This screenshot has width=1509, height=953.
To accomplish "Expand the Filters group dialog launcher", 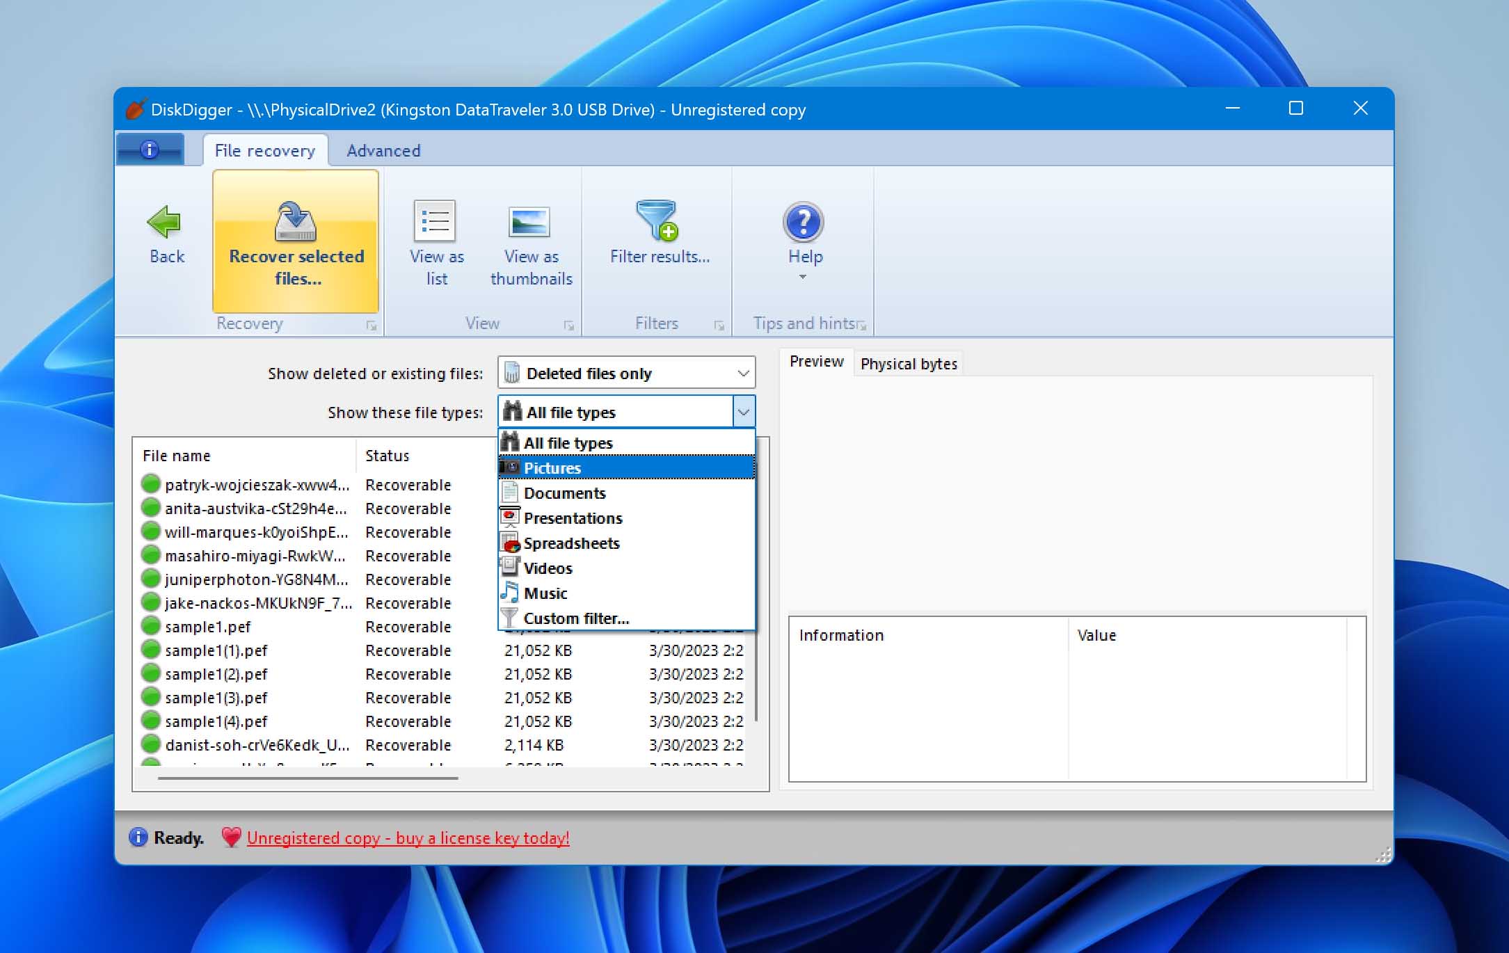I will (719, 326).
